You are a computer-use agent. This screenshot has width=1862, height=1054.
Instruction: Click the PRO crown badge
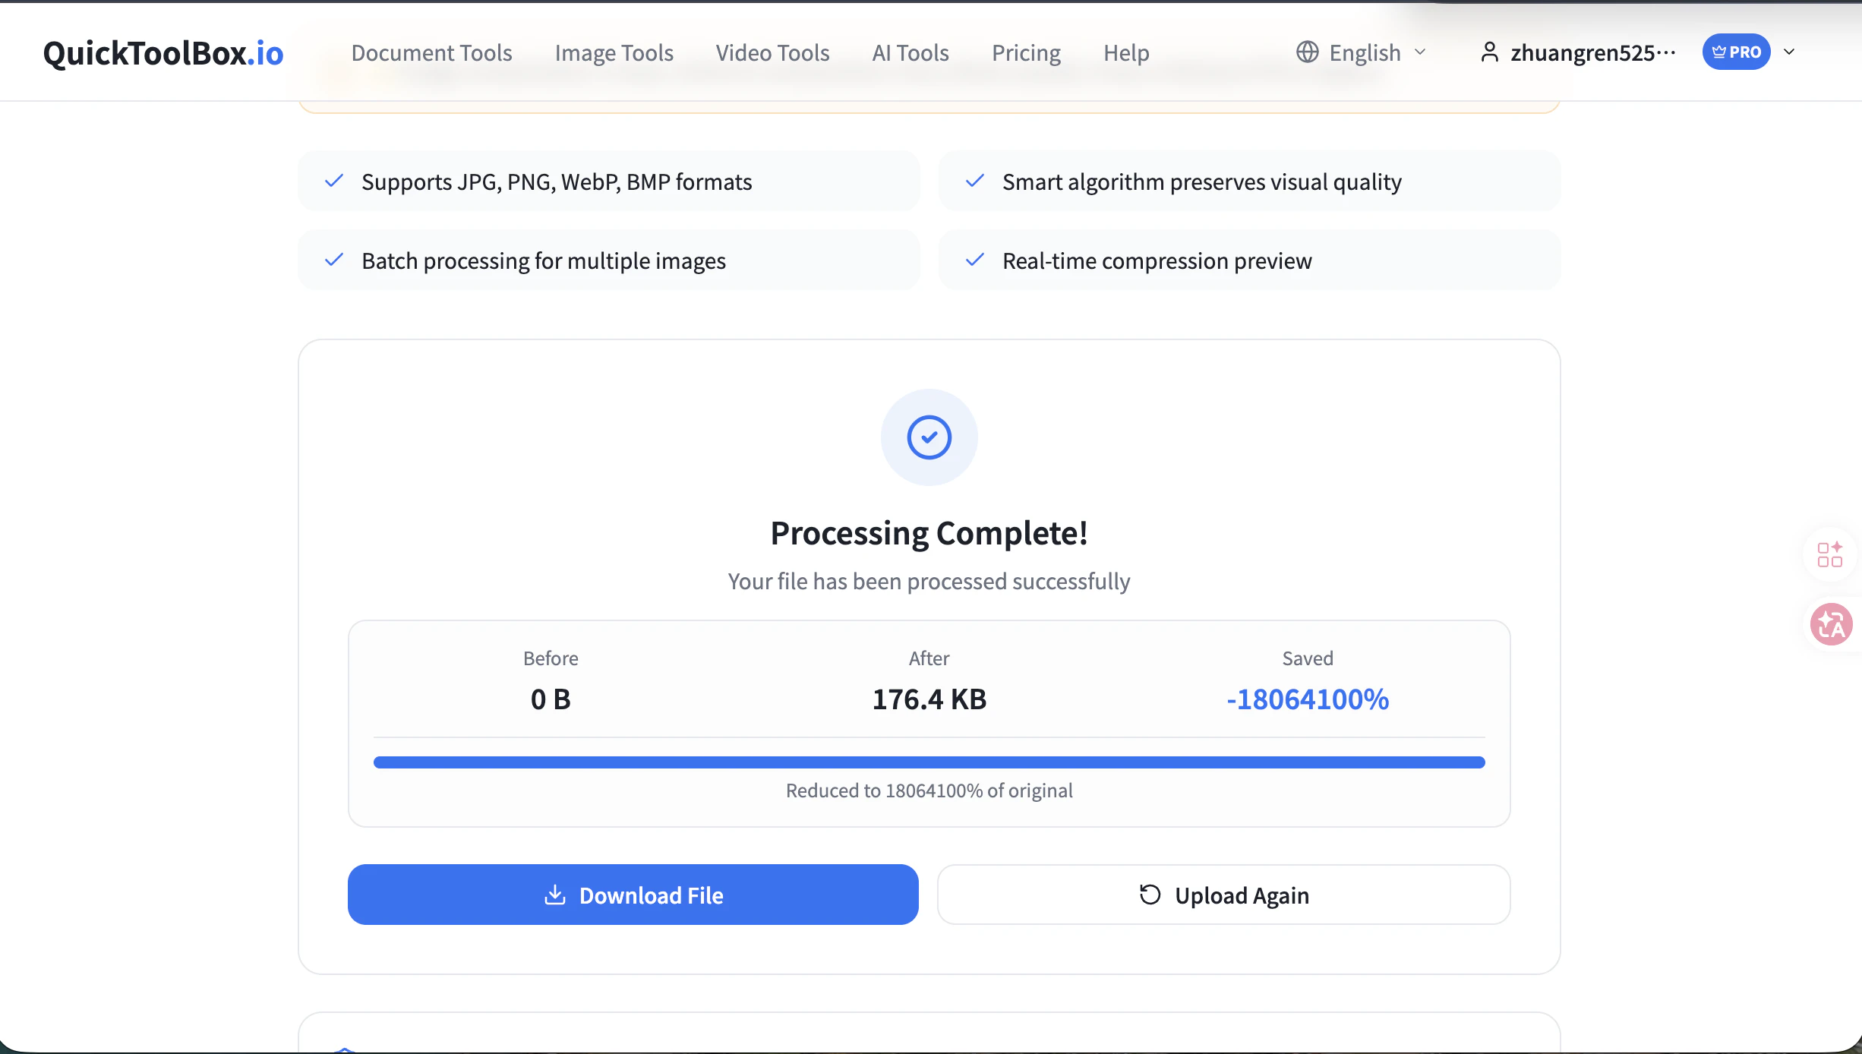coord(1736,52)
